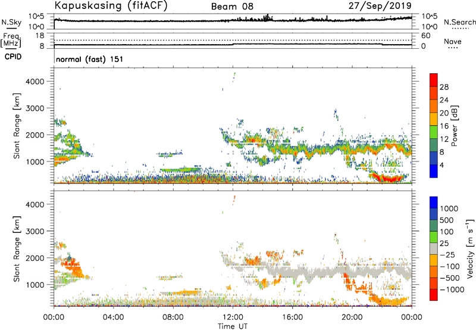Viewport: 476px width, 330px height.
Task: Click the 'Kapuskasing (fitACF)' title
Action: tap(111, 5)
